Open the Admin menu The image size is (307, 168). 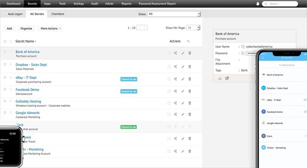pyautogui.click(x=109, y=3)
